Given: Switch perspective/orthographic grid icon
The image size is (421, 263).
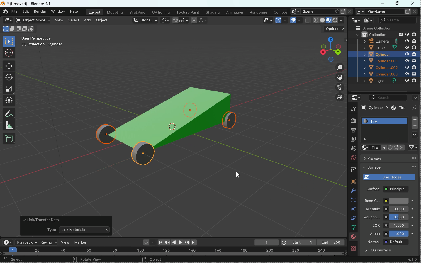Looking at the screenshot, I should [340, 98].
